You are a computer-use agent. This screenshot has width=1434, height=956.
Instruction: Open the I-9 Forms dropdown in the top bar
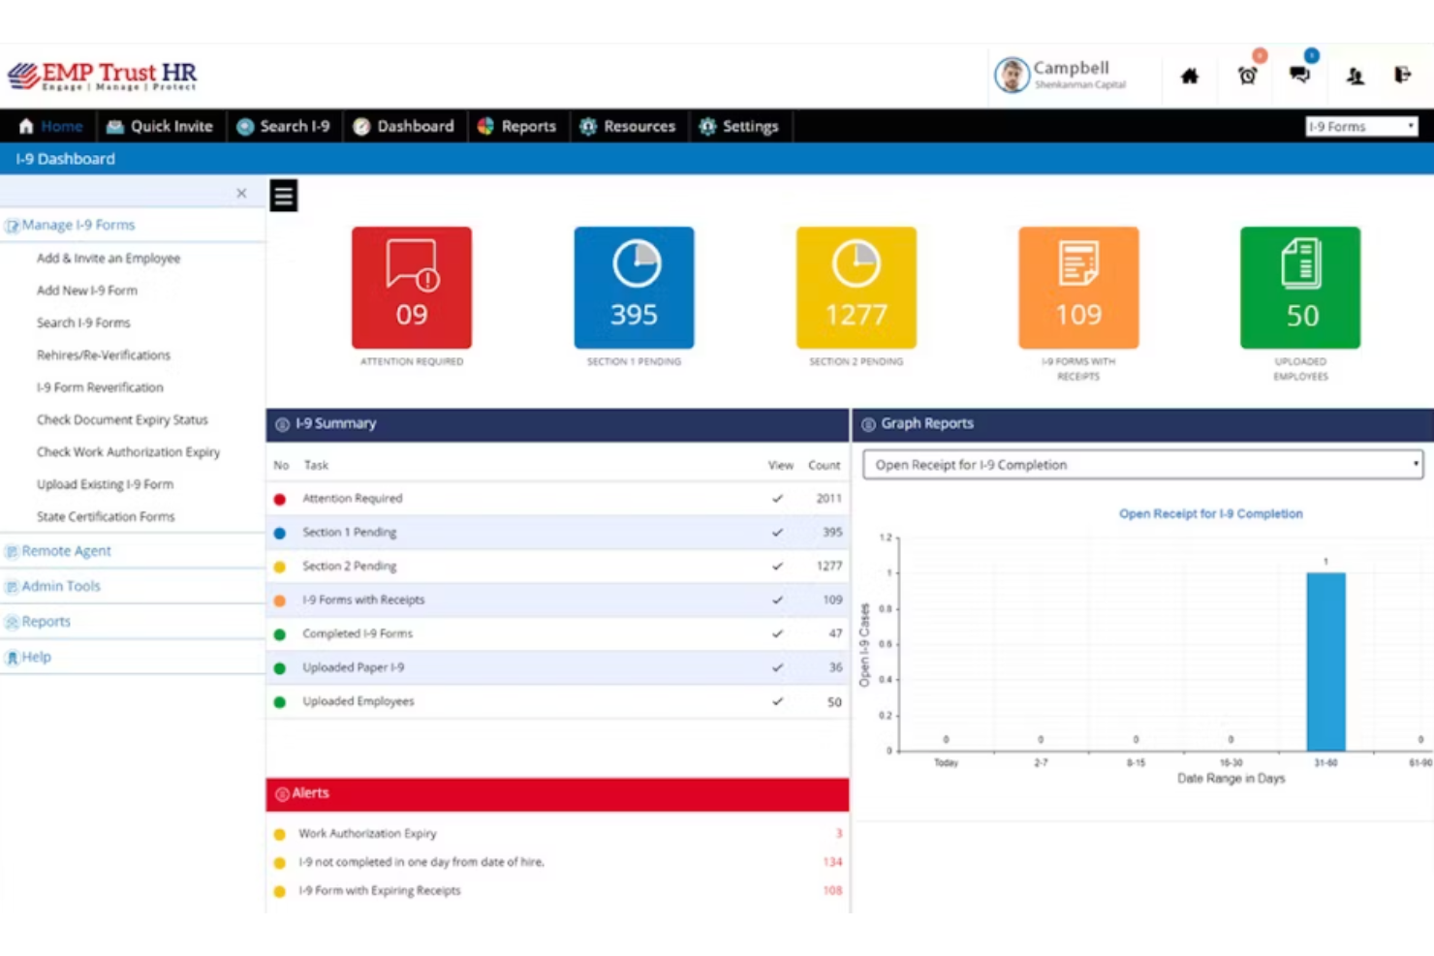point(1360,126)
